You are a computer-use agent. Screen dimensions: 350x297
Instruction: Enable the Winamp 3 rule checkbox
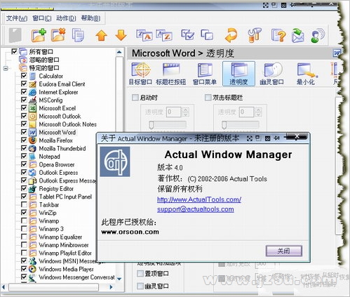click(24, 229)
